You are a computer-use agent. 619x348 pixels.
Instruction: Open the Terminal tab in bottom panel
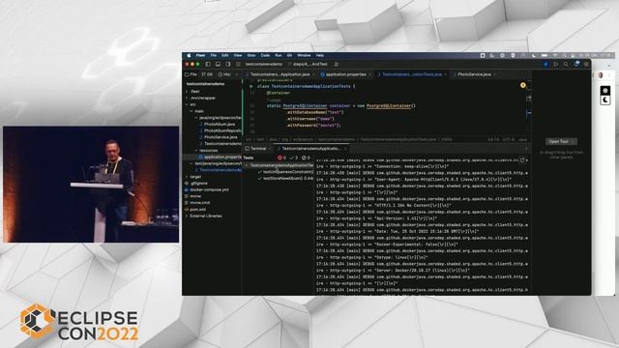(x=258, y=149)
